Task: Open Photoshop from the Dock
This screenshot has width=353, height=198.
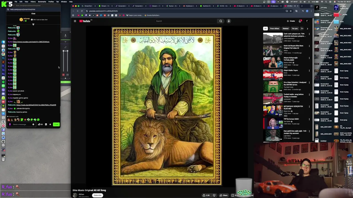Action: click(3, 58)
